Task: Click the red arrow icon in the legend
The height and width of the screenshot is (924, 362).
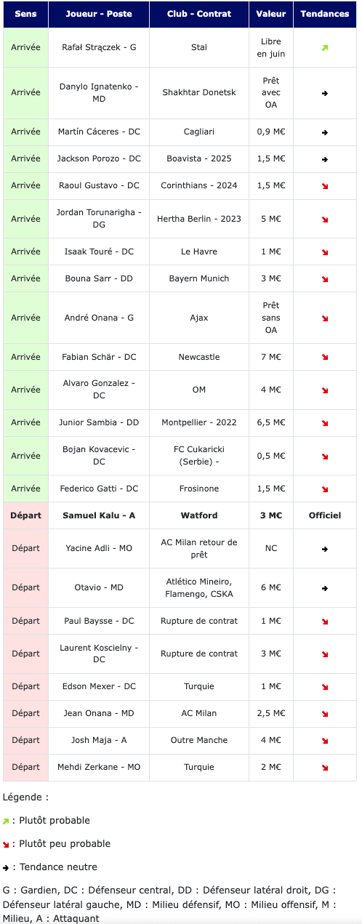Action: pos(6,844)
